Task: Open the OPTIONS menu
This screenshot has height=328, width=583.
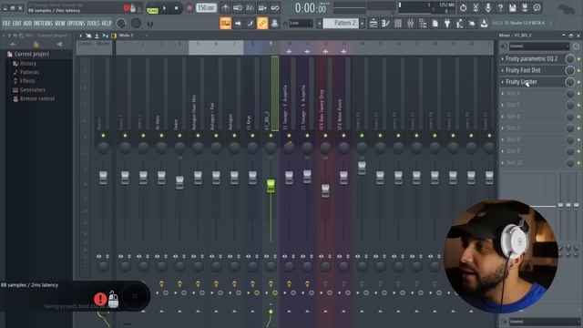Action: (77, 24)
